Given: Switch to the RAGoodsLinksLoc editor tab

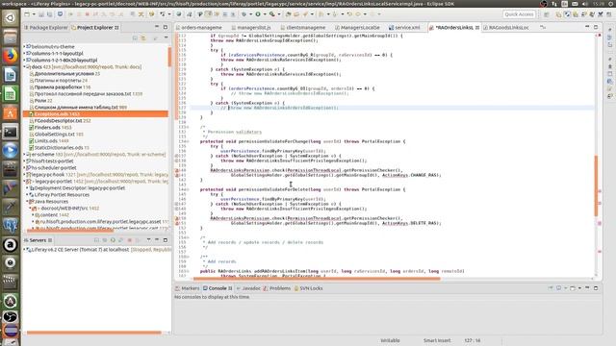Looking at the screenshot, I should point(506,28).
